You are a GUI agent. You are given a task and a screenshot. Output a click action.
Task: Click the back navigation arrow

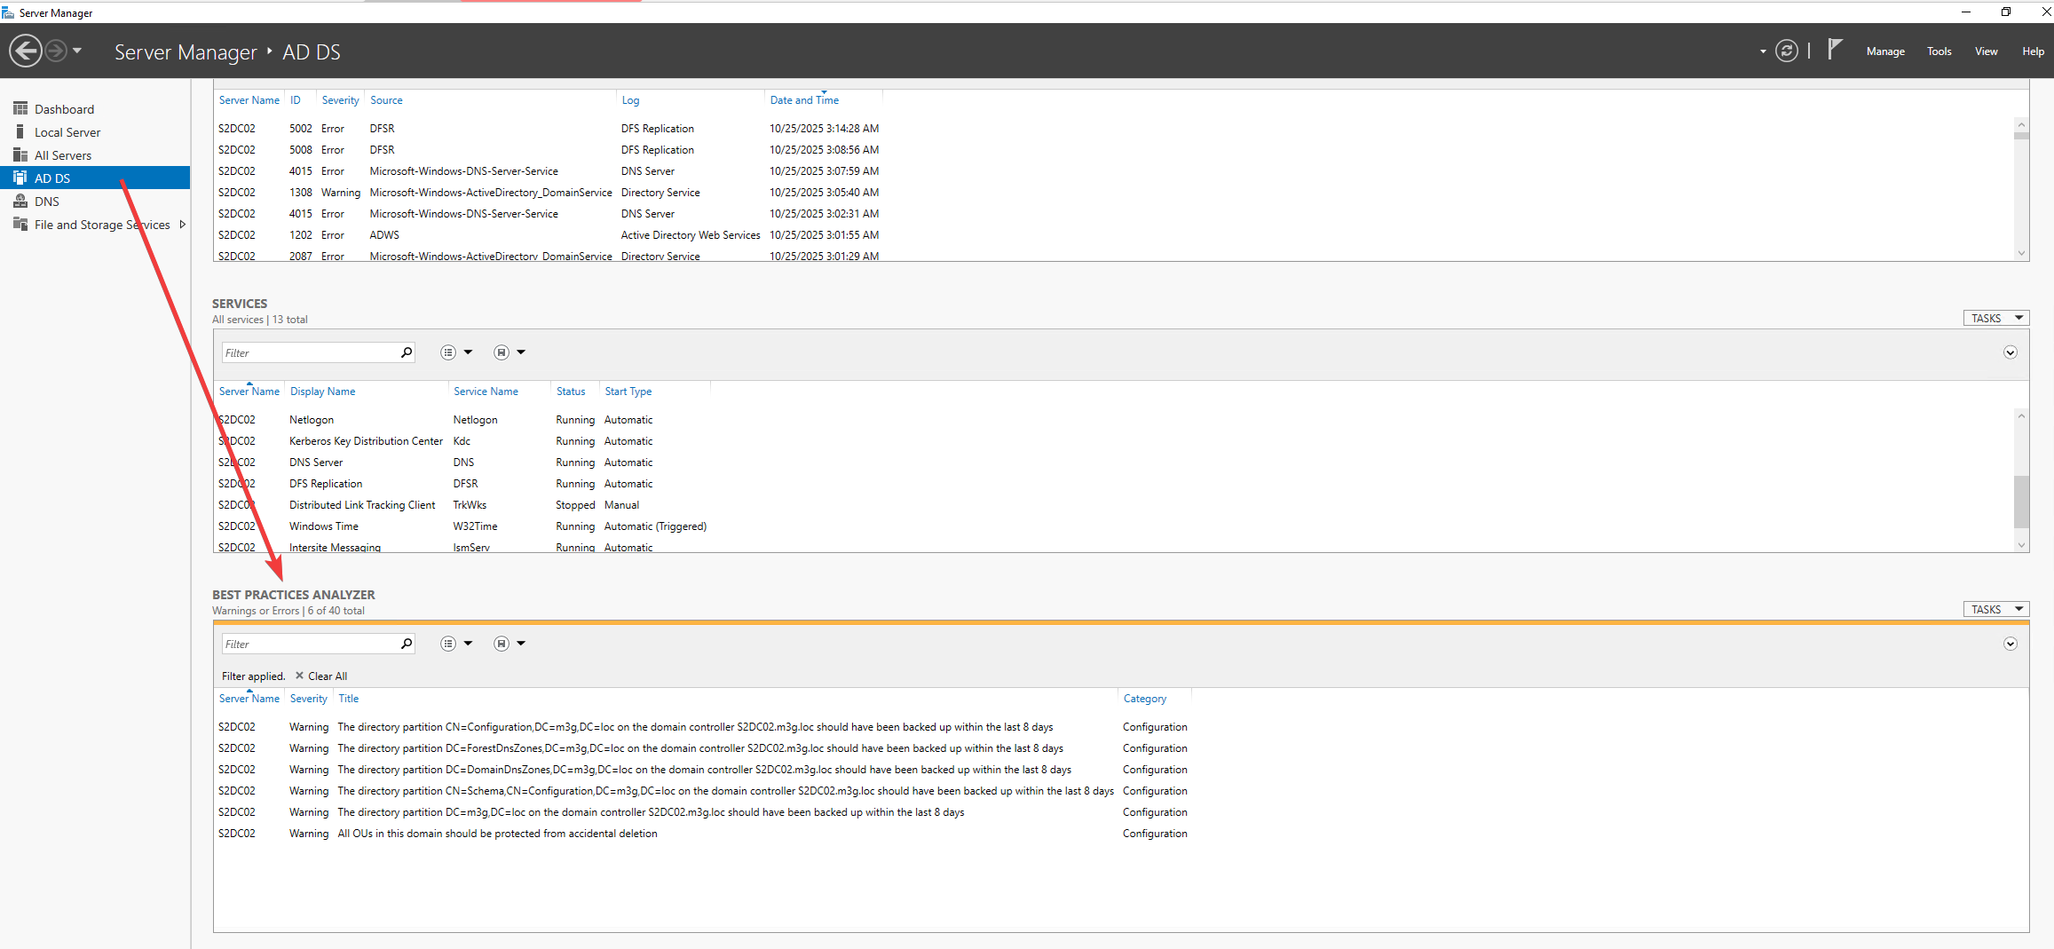coord(26,51)
